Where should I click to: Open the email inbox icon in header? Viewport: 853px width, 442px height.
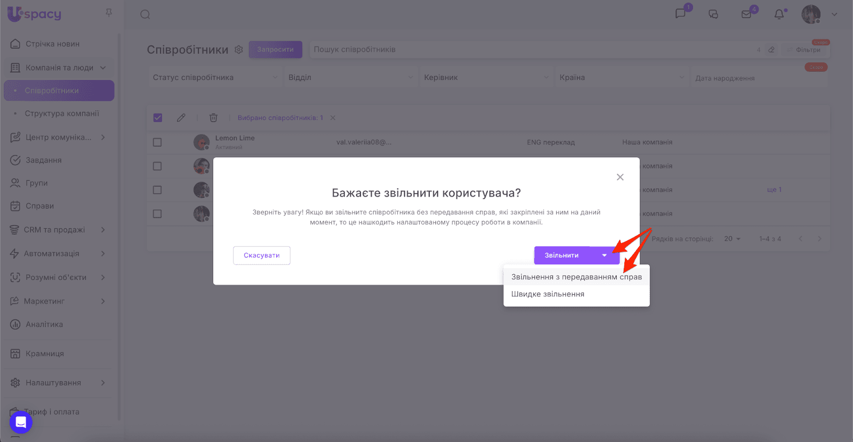pyautogui.click(x=746, y=14)
